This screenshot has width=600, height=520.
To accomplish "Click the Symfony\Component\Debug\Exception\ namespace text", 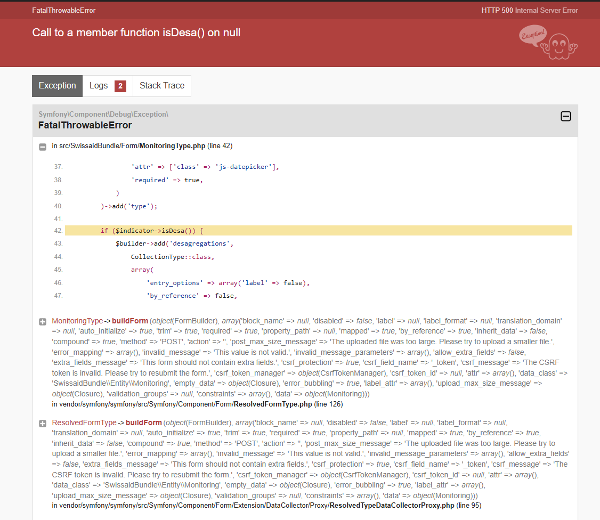I will point(103,114).
